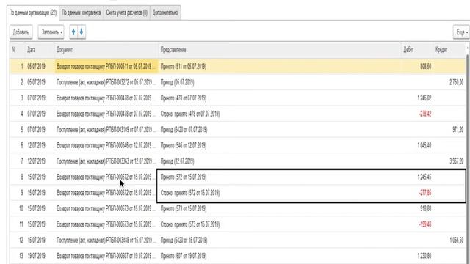Click the cell Принято (511 от 05.07.2019)
The width and height of the screenshot is (470, 264).
click(184, 67)
